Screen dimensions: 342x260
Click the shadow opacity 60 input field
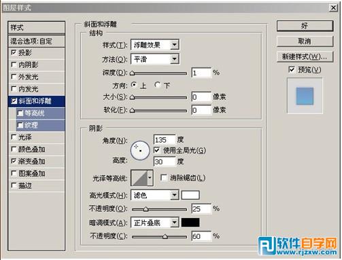coord(201,236)
